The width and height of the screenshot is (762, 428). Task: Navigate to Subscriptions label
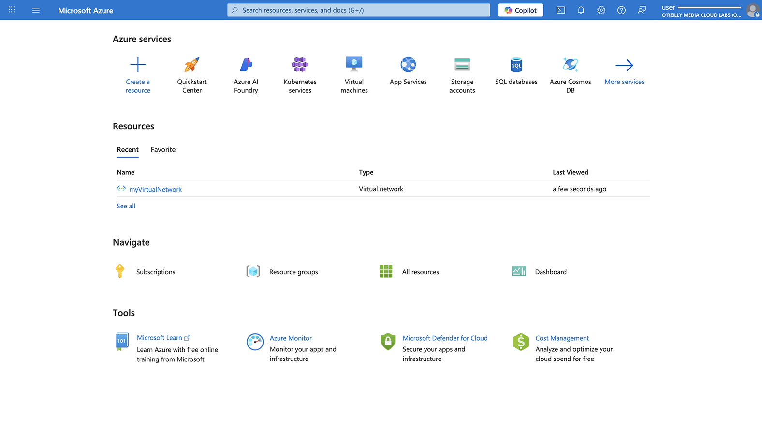(156, 272)
